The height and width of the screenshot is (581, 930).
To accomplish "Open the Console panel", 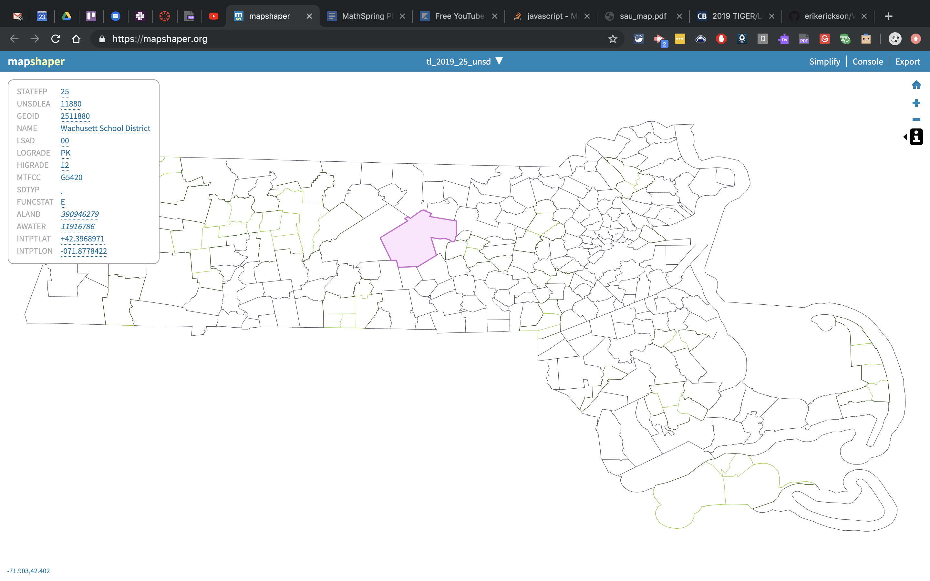I will coord(867,61).
